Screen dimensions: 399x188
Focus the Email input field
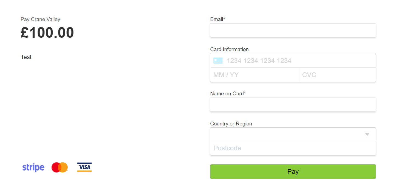[293, 30]
